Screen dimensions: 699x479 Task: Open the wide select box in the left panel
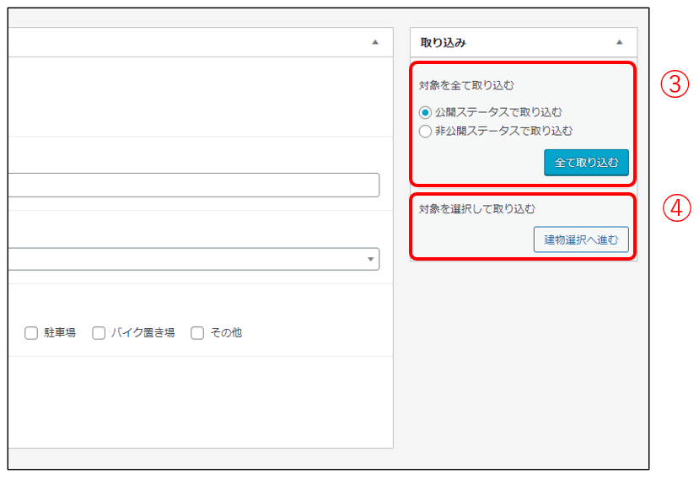tap(186, 259)
